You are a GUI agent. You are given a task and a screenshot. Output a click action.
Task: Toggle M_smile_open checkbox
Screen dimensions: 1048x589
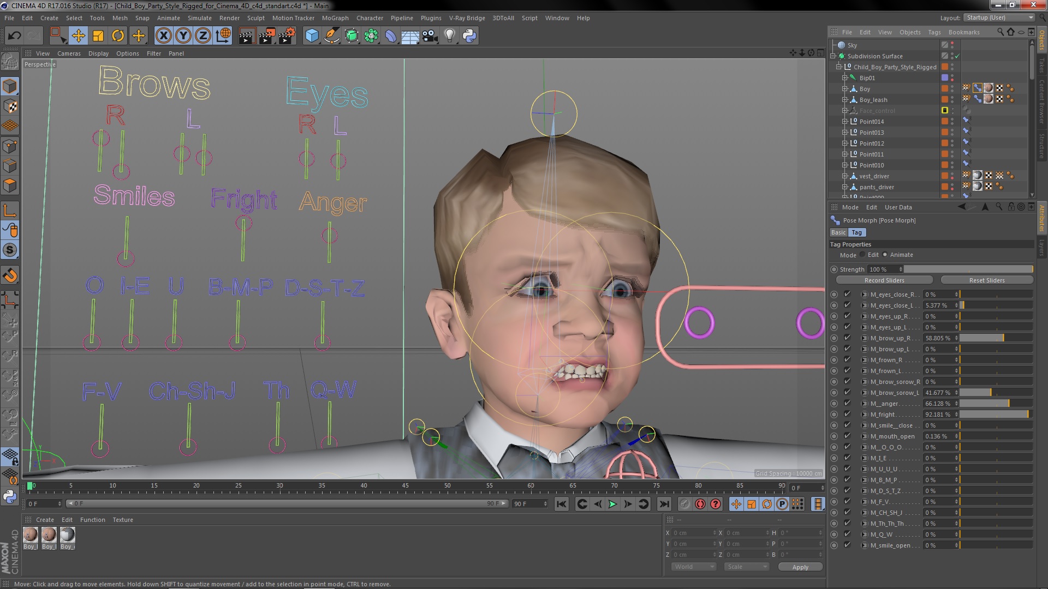point(847,545)
